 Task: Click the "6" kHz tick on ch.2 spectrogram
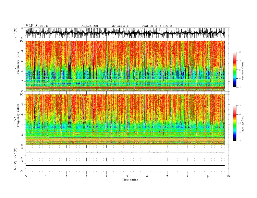pos(23,115)
